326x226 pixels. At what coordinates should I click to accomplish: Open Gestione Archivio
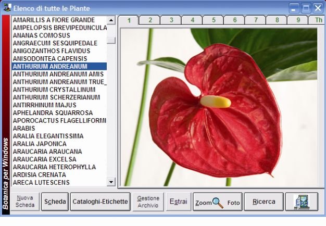pyautogui.click(x=148, y=202)
